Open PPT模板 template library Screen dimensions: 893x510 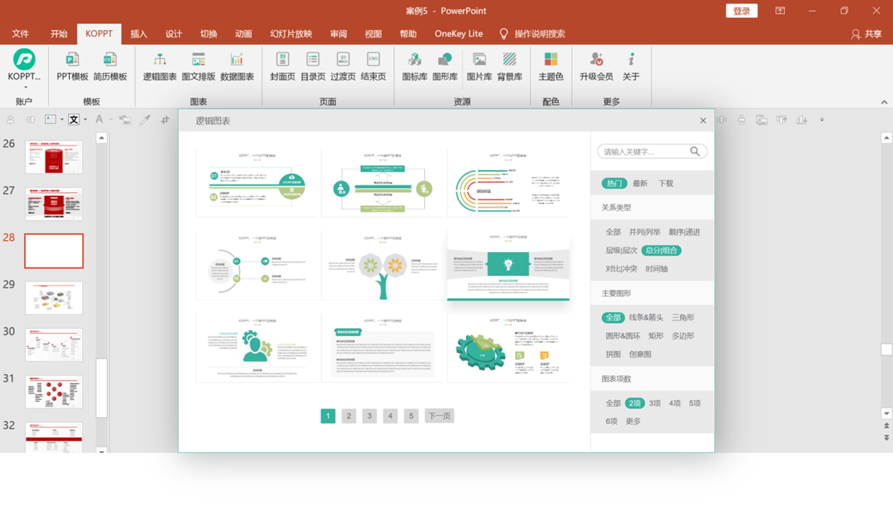(x=72, y=66)
